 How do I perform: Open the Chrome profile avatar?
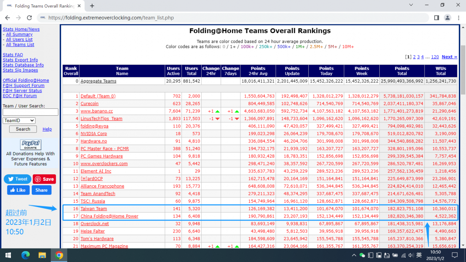click(x=447, y=18)
